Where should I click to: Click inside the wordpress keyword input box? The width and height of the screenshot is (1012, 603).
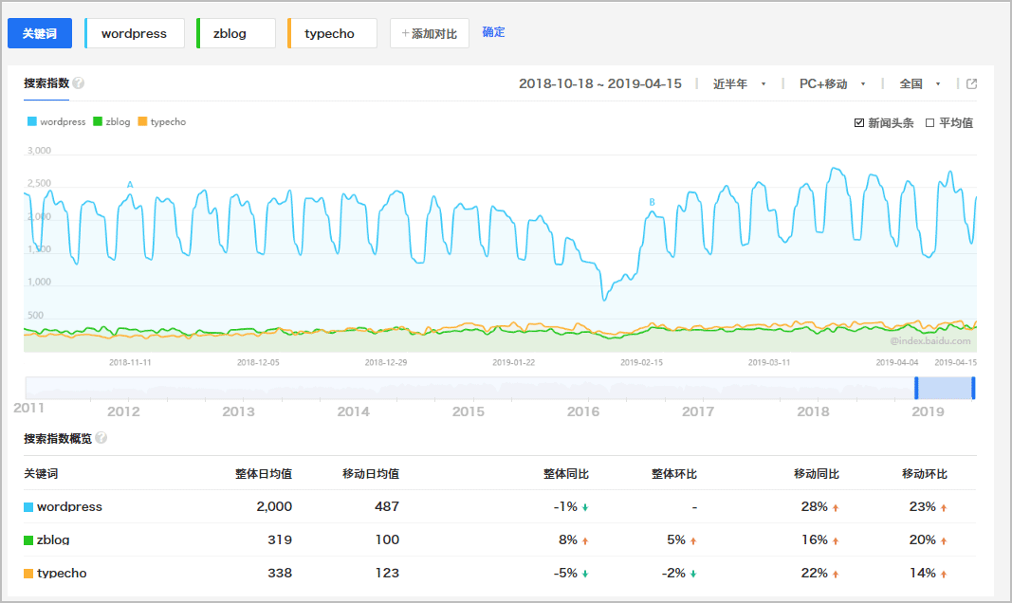point(134,32)
